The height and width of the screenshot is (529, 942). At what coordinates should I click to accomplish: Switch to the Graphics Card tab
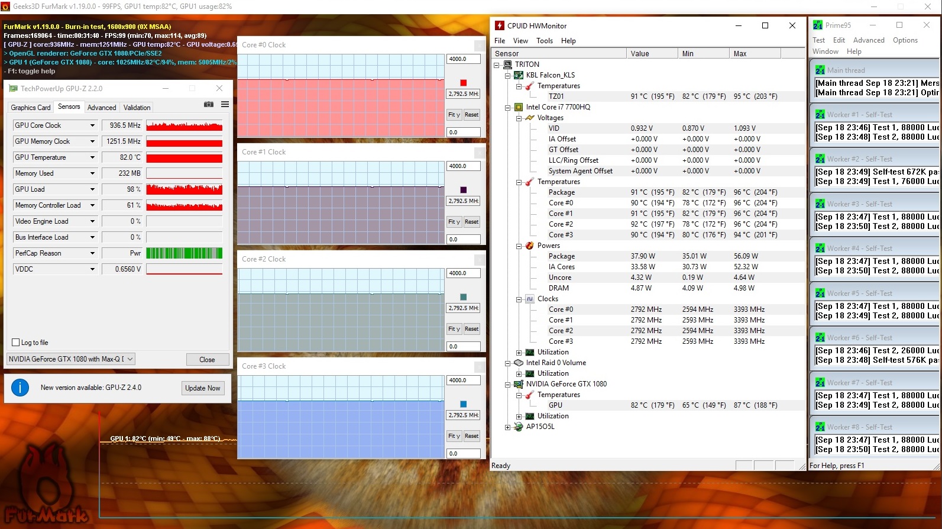(31, 108)
